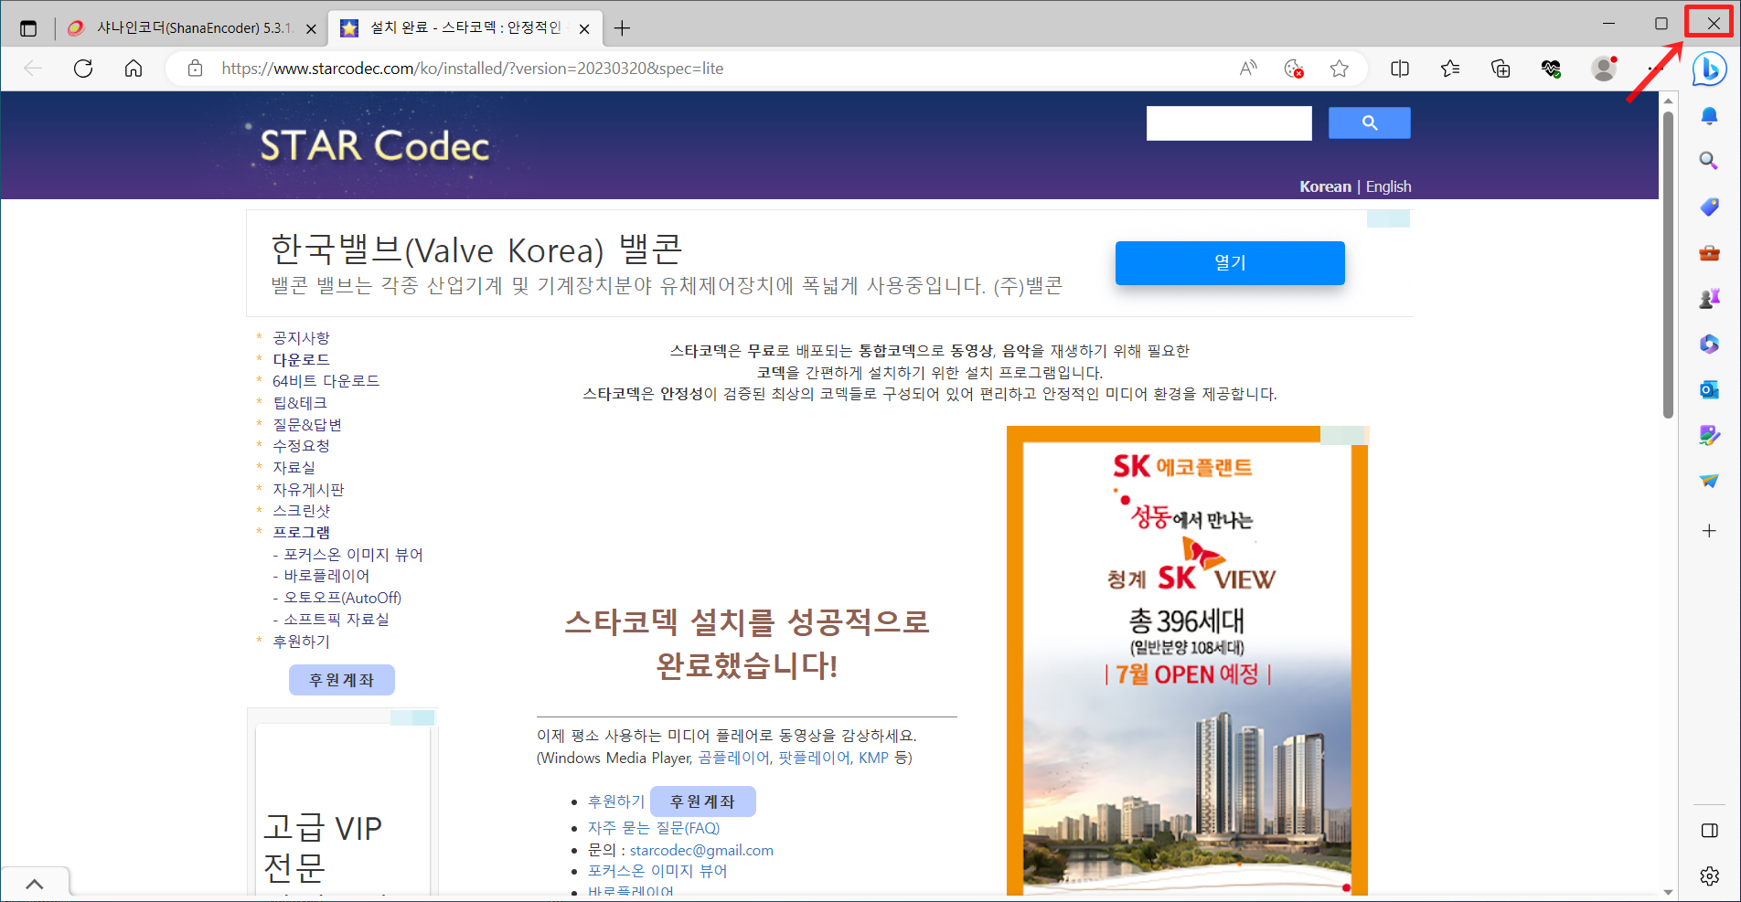Activate Read aloud icon in address bar
1741x902 pixels.
(x=1248, y=69)
